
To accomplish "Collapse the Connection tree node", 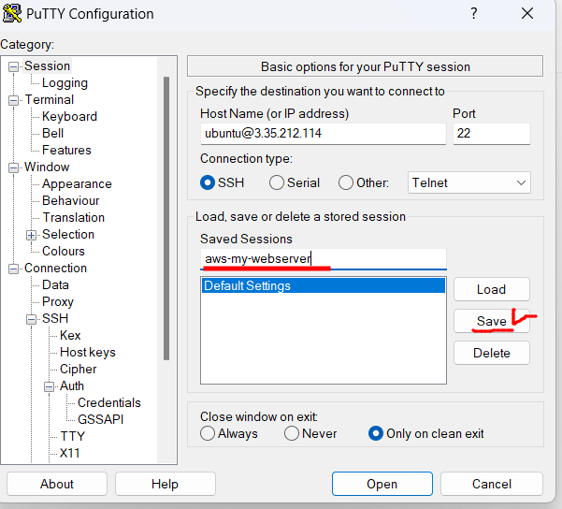I will click(x=13, y=269).
